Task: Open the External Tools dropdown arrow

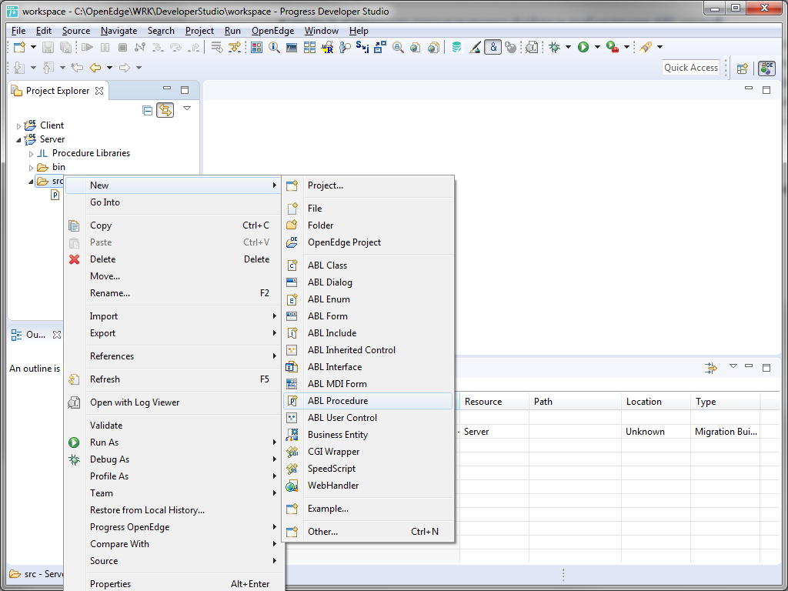Action: pyautogui.click(x=626, y=47)
